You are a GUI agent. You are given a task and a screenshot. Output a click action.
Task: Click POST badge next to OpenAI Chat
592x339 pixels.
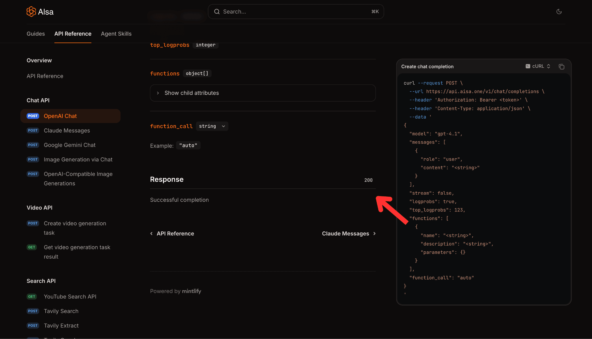(x=33, y=116)
